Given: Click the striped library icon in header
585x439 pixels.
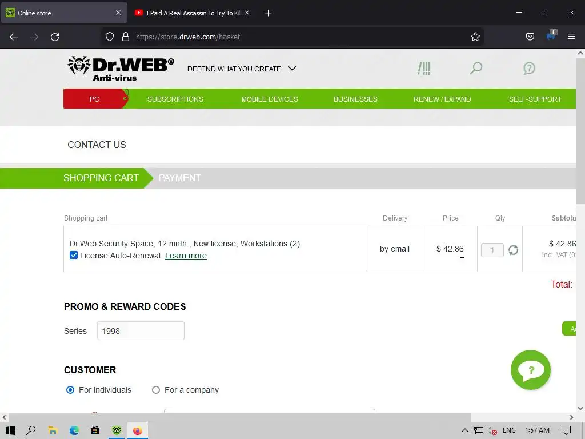Looking at the screenshot, I should (x=424, y=69).
